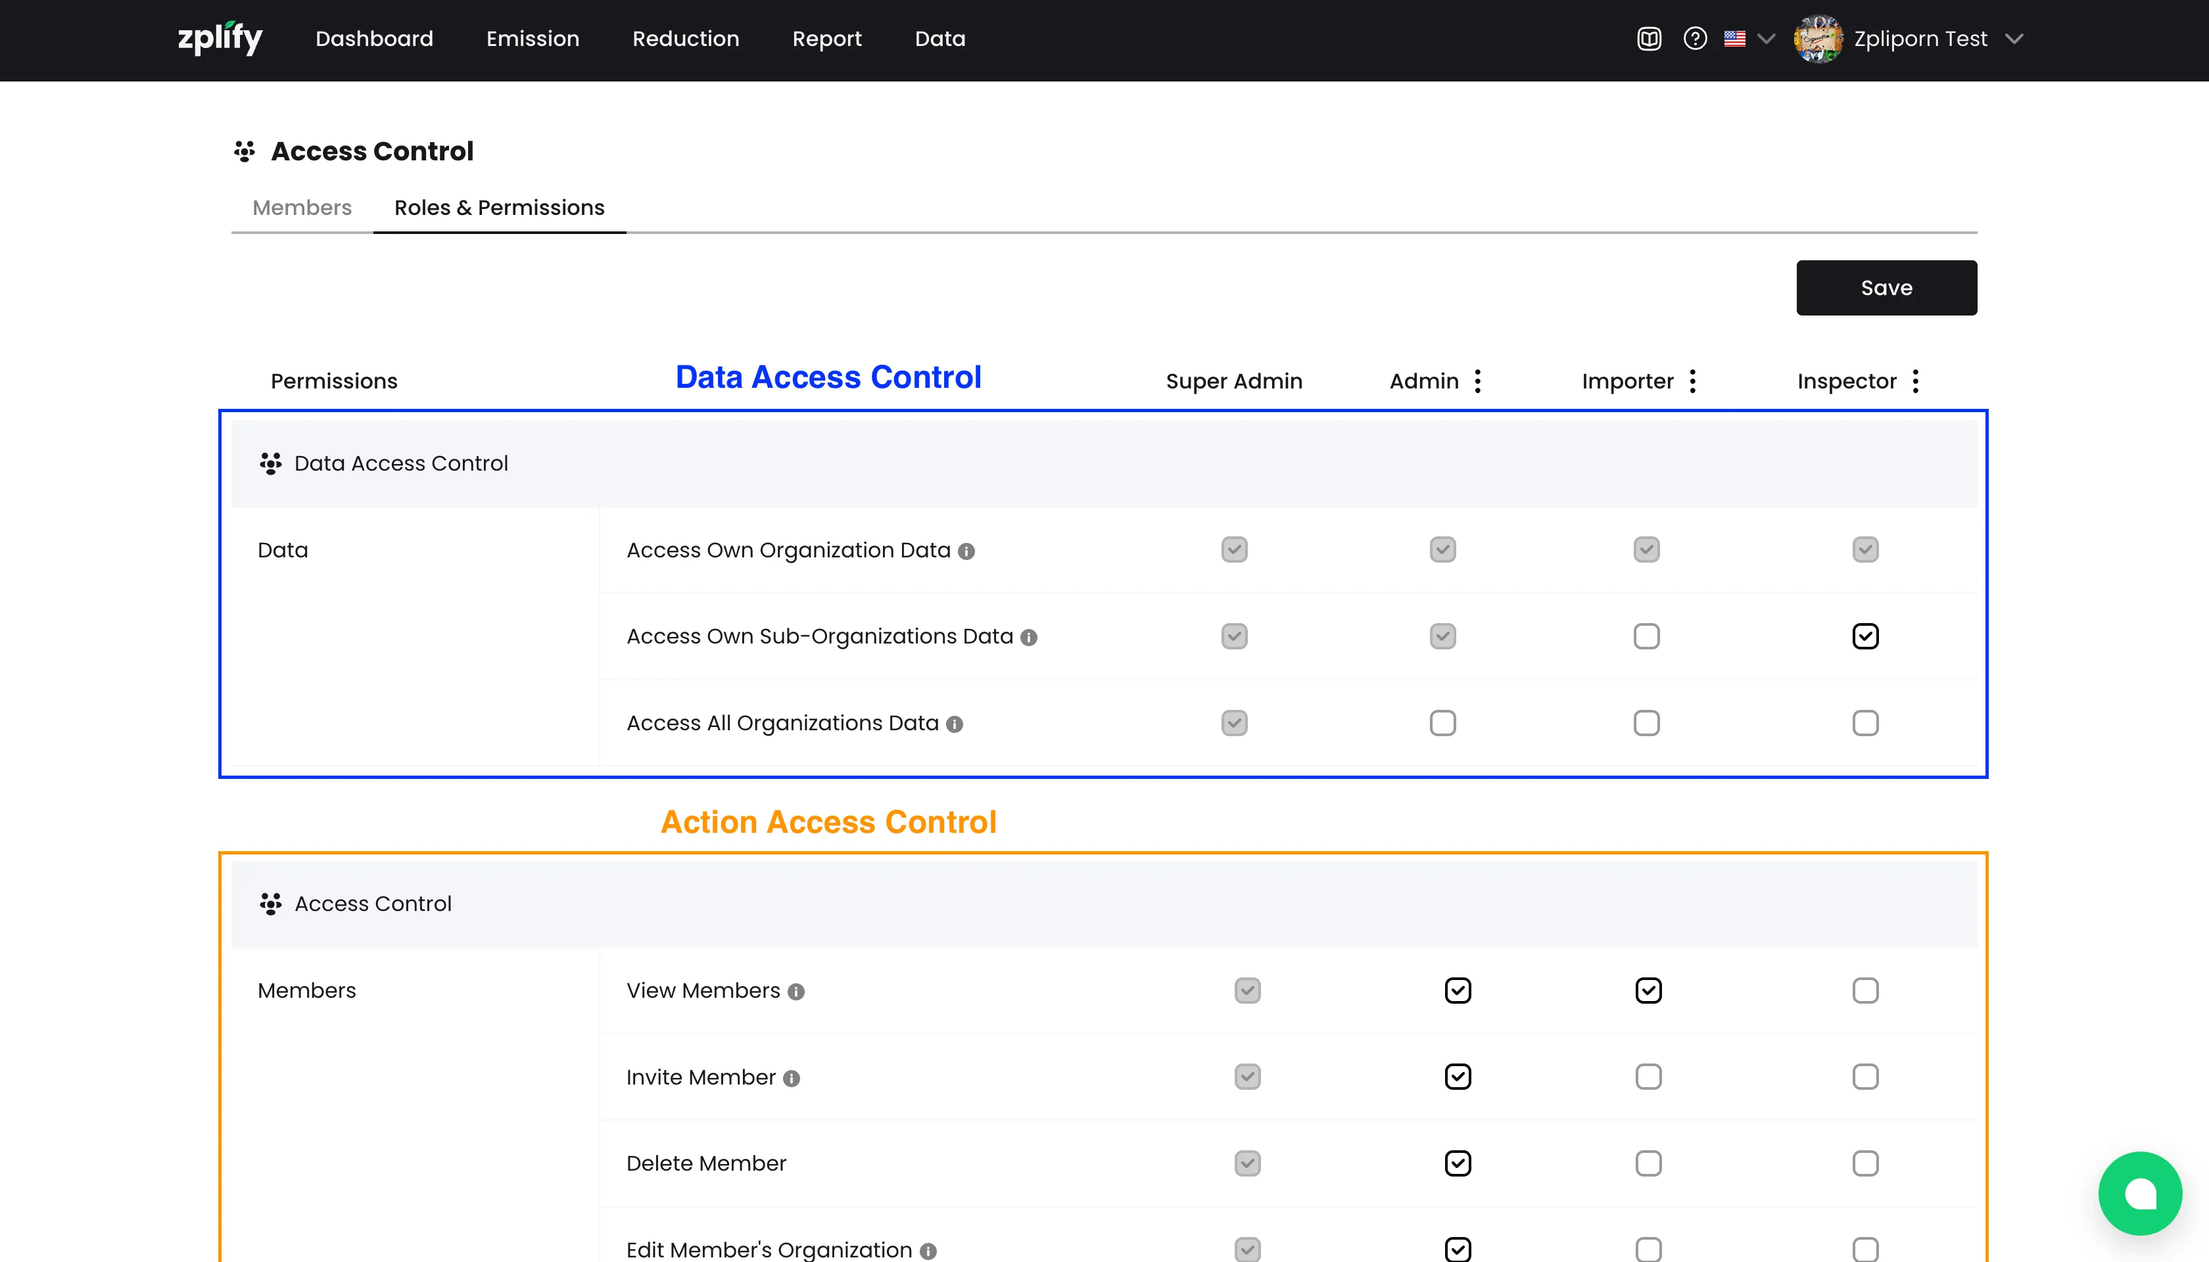Enable Sub-Organizations Data access for Importer
The image size is (2209, 1262).
[1646, 636]
